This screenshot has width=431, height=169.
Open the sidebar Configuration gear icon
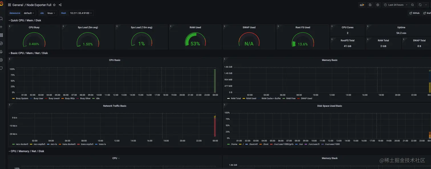(x=1, y=60)
